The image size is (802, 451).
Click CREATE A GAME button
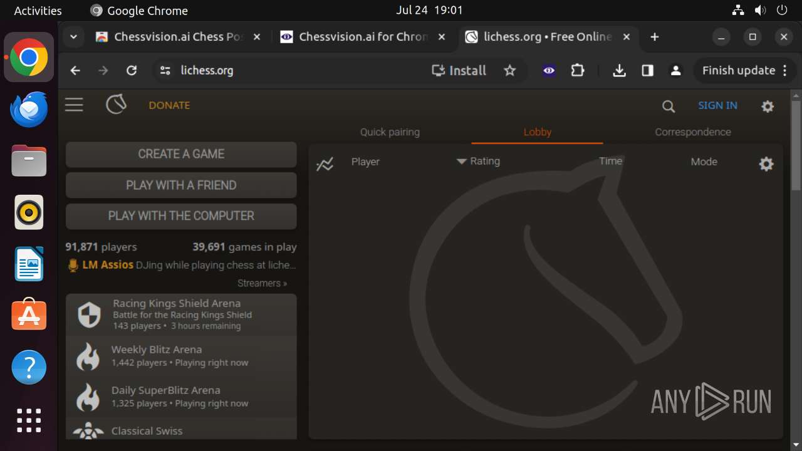click(181, 154)
